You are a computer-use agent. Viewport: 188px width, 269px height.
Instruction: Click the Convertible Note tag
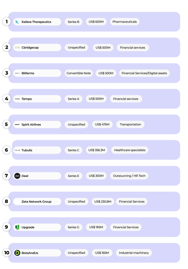tap(79, 73)
